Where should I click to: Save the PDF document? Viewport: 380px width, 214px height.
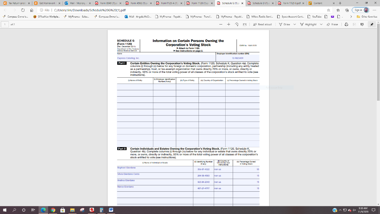point(354,24)
